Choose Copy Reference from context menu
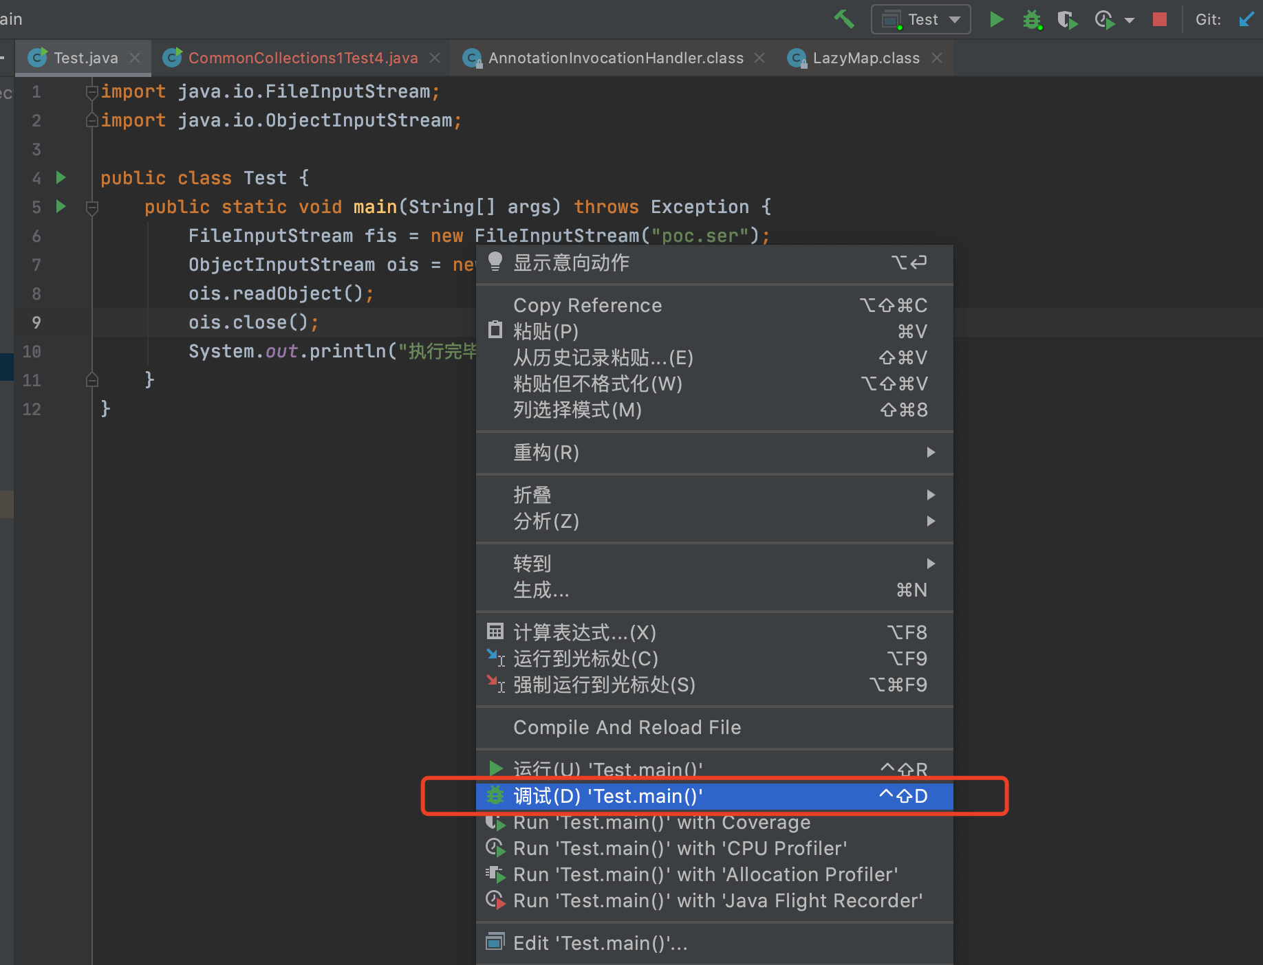Image resolution: width=1263 pixels, height=965 pixels. (714, 305)
